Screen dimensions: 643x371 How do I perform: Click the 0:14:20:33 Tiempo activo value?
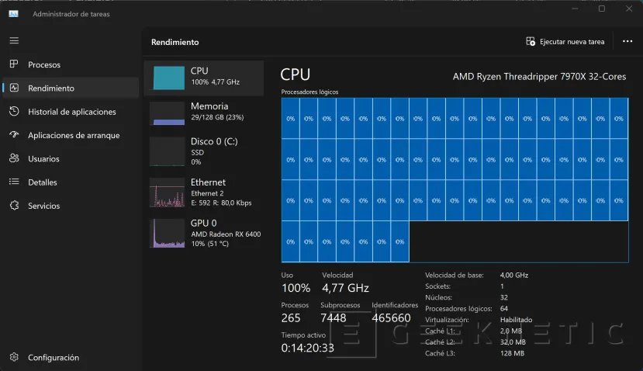click(x=308, y=348)
